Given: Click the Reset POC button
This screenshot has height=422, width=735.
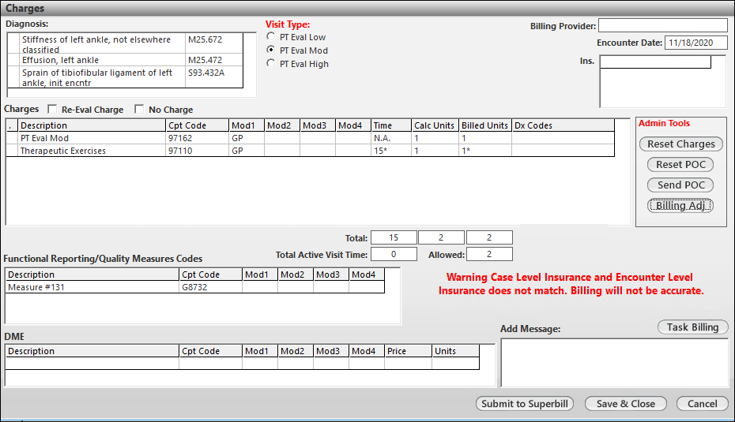Looking at the screenshot, I should click(x=680, y=165).
